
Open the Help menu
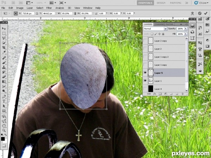click(x=98, y=8)
